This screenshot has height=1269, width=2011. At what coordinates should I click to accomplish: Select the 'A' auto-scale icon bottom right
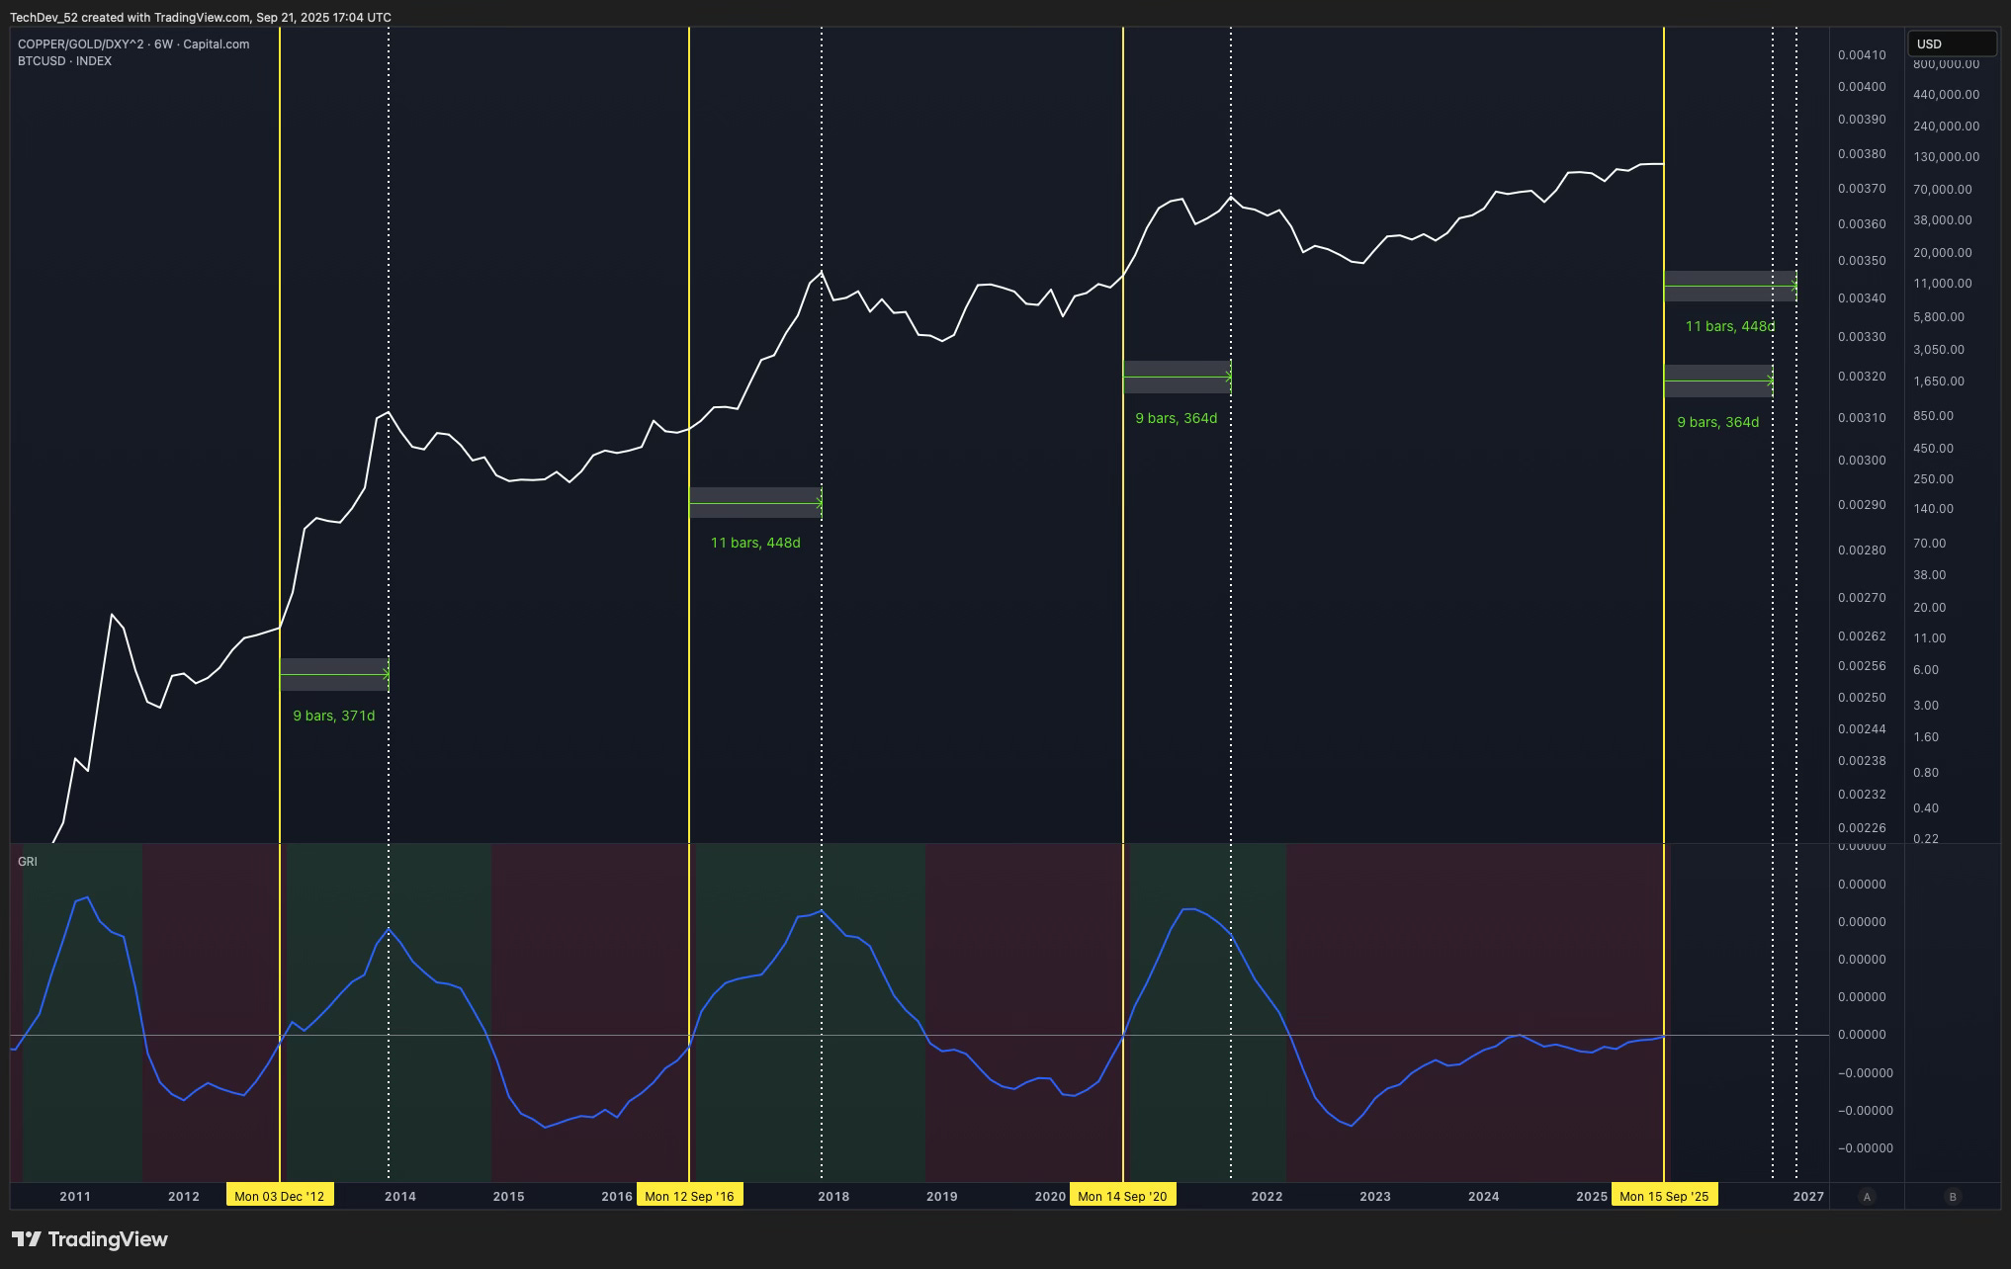[x=1868, y=1195]
